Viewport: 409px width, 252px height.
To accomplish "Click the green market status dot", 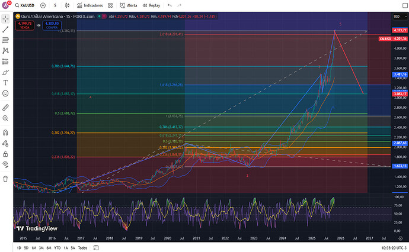I will point(100,17).
